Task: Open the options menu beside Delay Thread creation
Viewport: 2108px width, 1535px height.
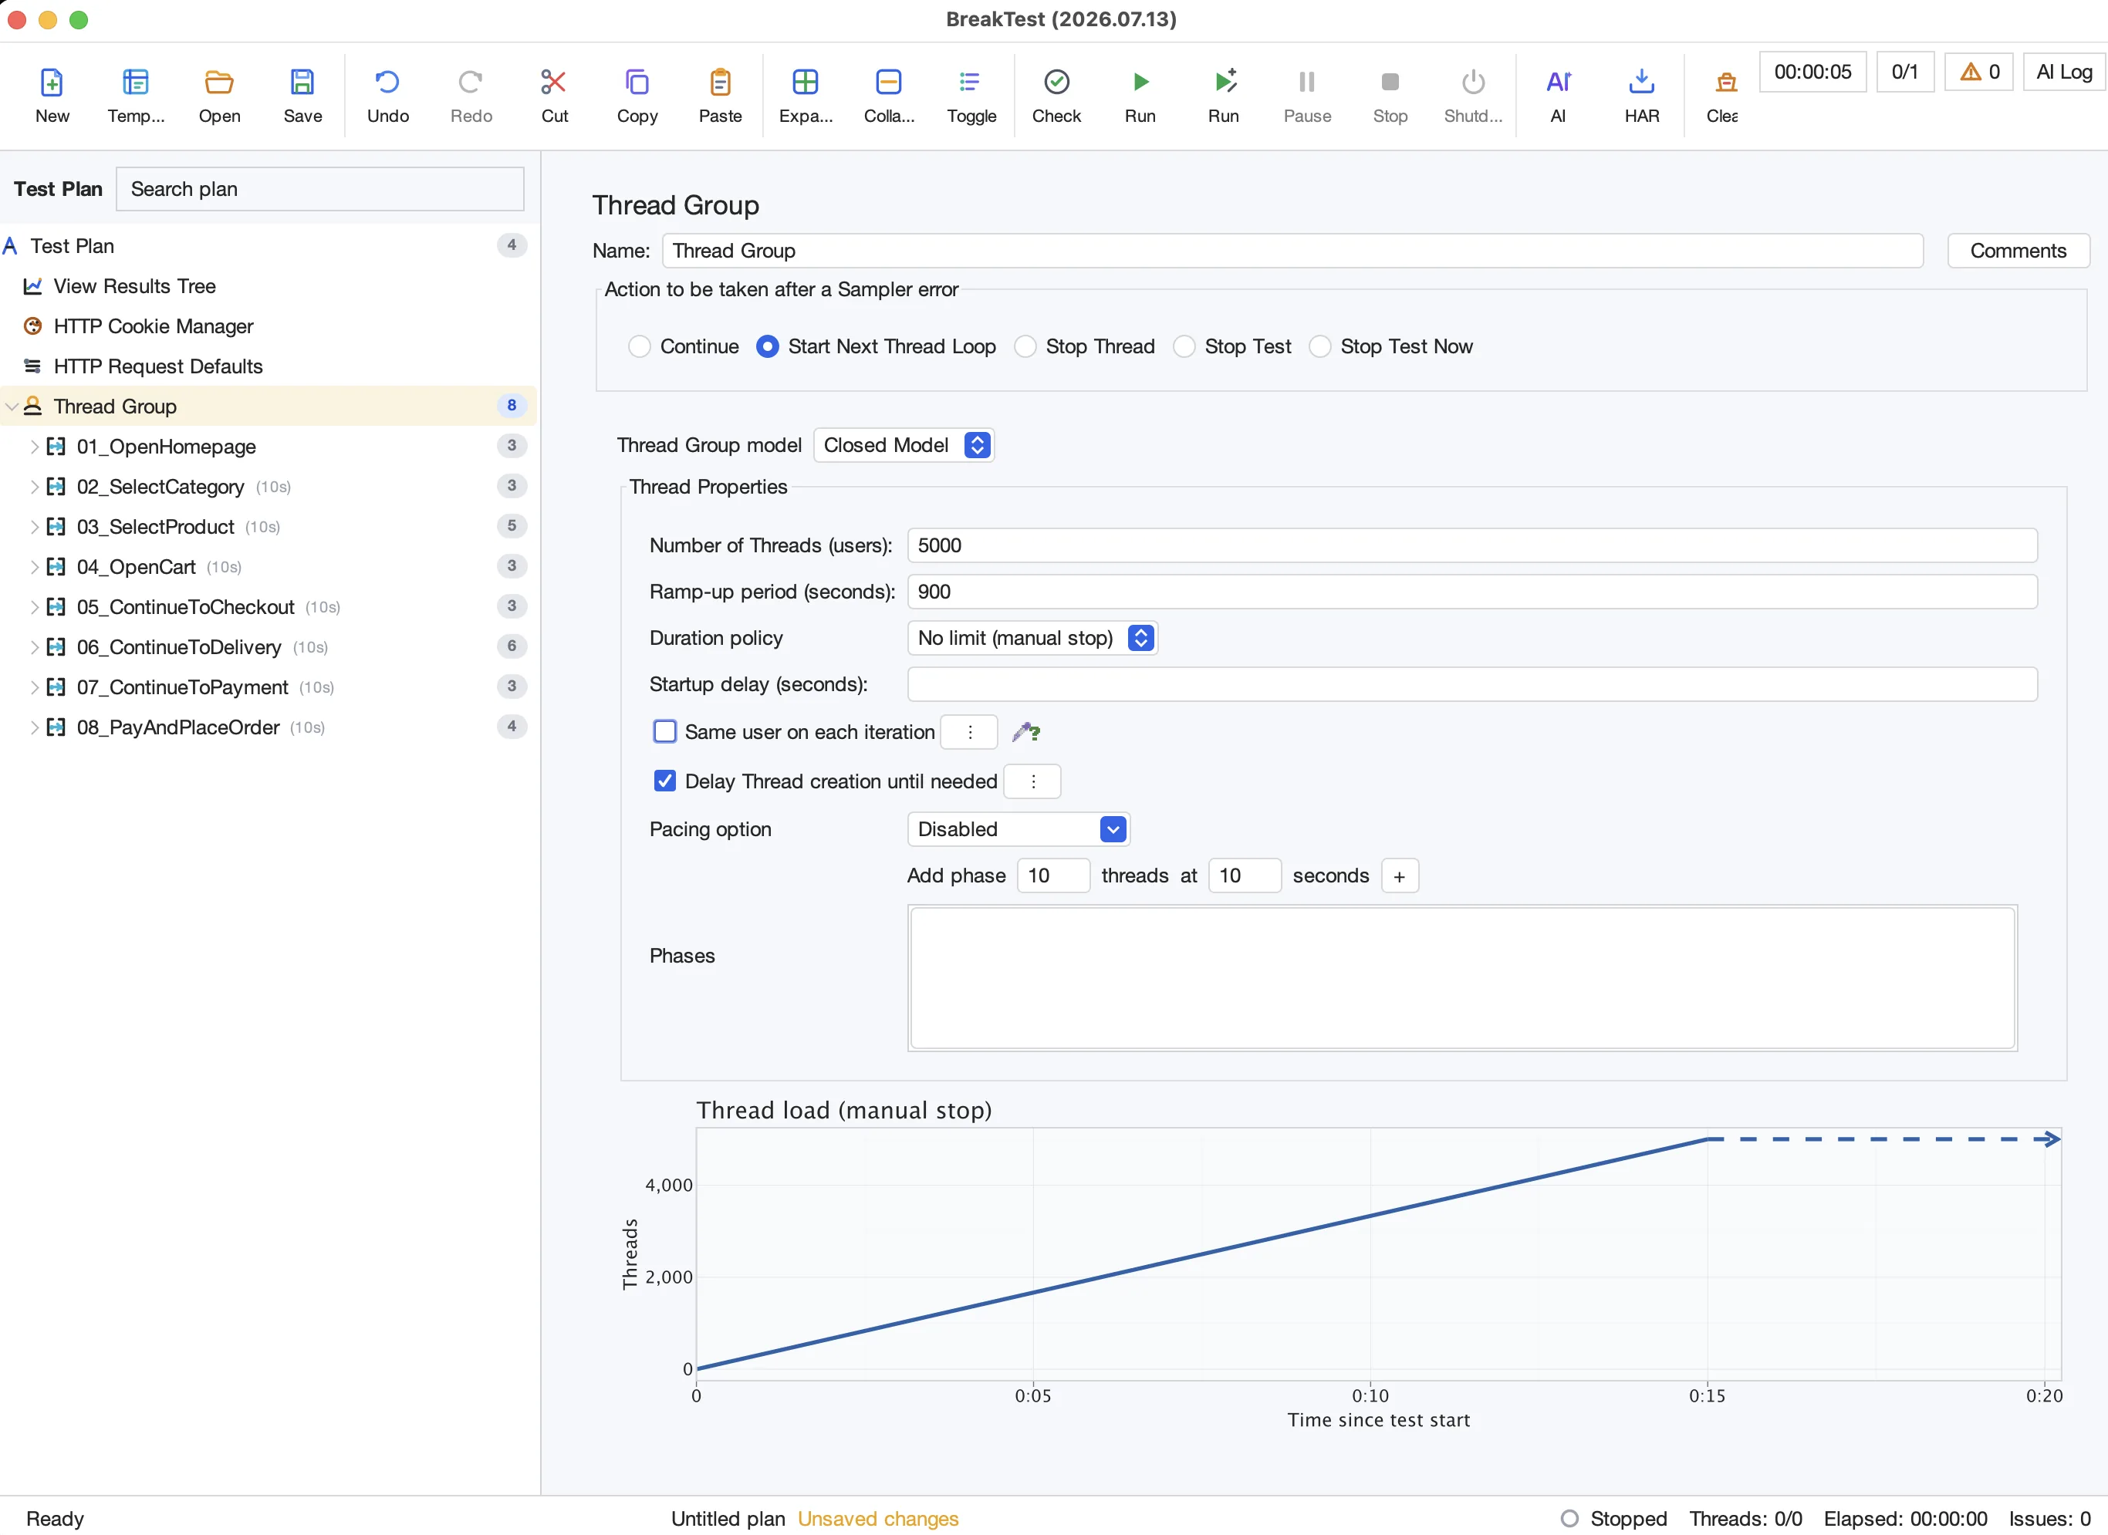Action: pos(1032,781)
